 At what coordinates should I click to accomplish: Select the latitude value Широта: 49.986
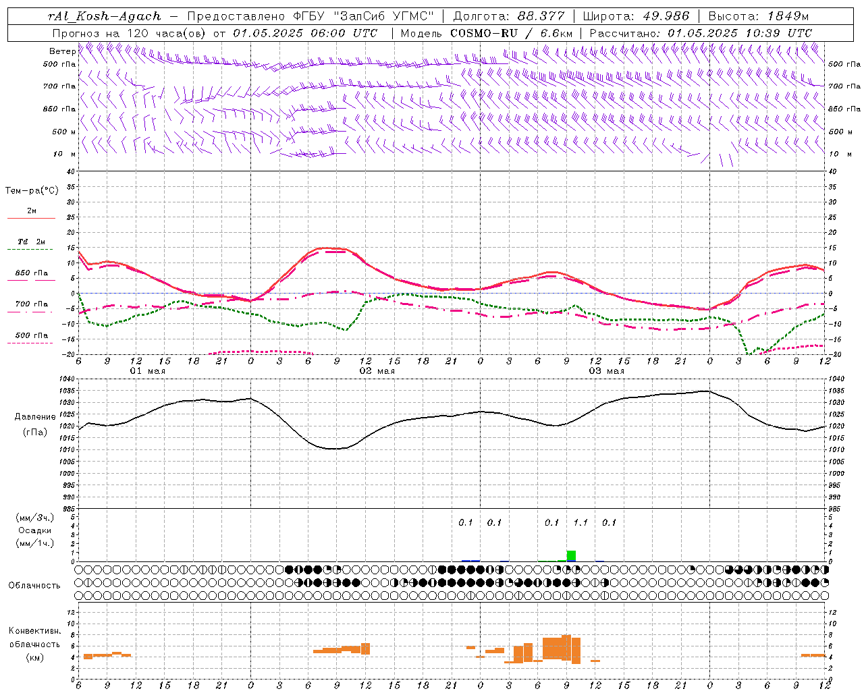coord(636,16)
